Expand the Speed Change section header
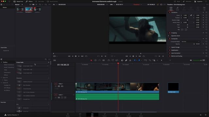Viewport: 209px width, 117px height. (175, 47)
